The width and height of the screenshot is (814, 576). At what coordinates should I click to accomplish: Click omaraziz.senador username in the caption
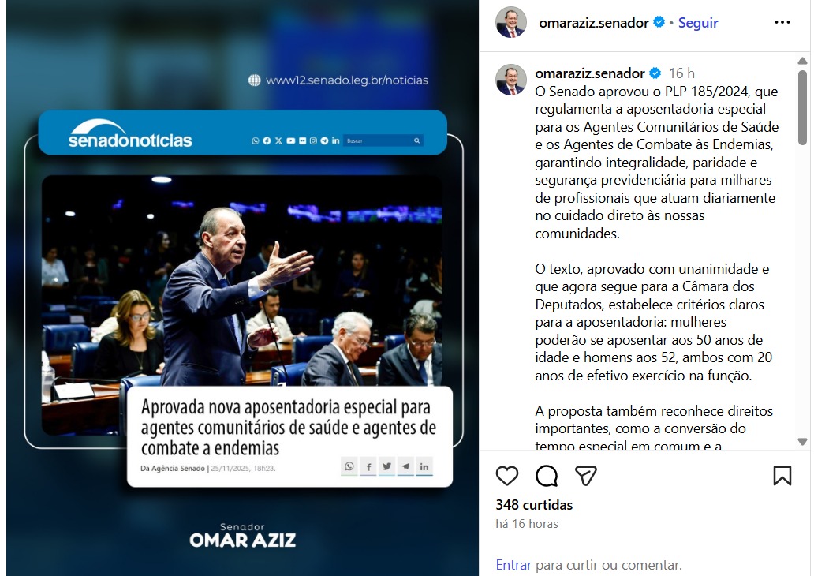[590, 73]
